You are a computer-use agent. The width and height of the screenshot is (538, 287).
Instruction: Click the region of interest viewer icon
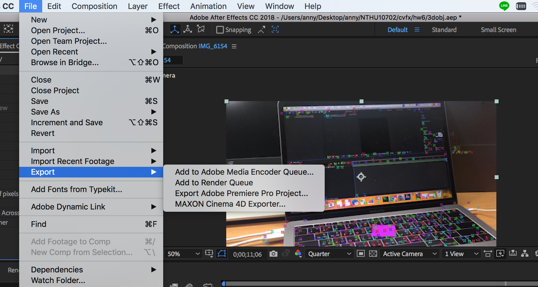[x=209, y=254]
